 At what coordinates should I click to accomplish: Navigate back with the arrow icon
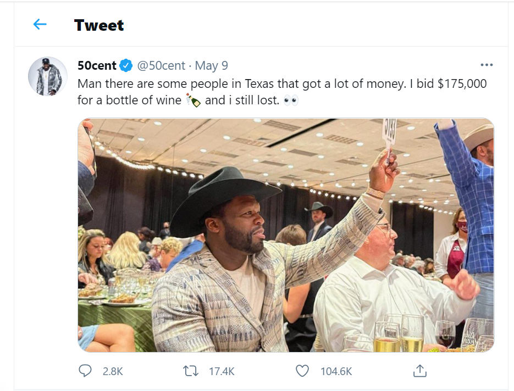pos(39,24)
